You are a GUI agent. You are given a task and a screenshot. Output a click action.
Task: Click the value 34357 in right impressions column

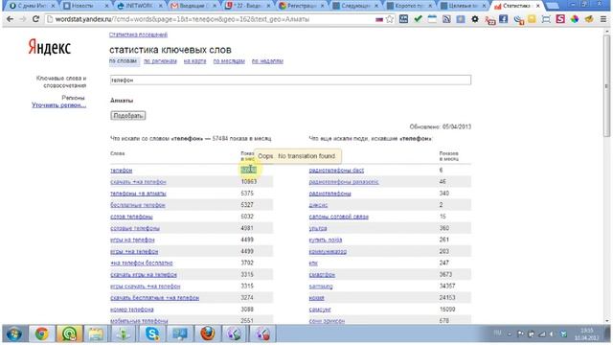tap(447, 286)
